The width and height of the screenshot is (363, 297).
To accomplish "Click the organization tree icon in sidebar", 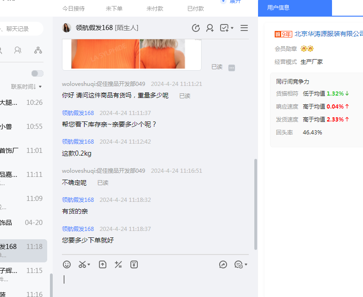I will pyautogui.click(x=38, y=50).
